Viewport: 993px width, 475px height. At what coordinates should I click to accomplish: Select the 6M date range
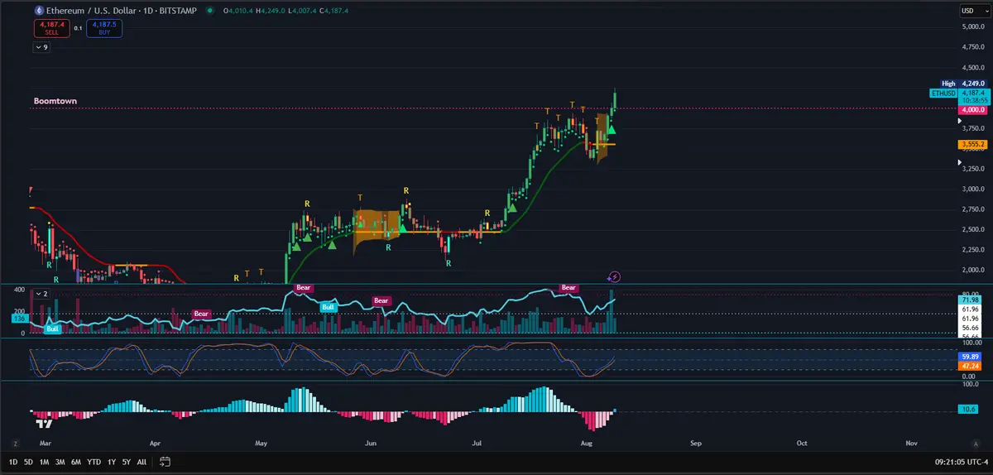click(75, 461)
